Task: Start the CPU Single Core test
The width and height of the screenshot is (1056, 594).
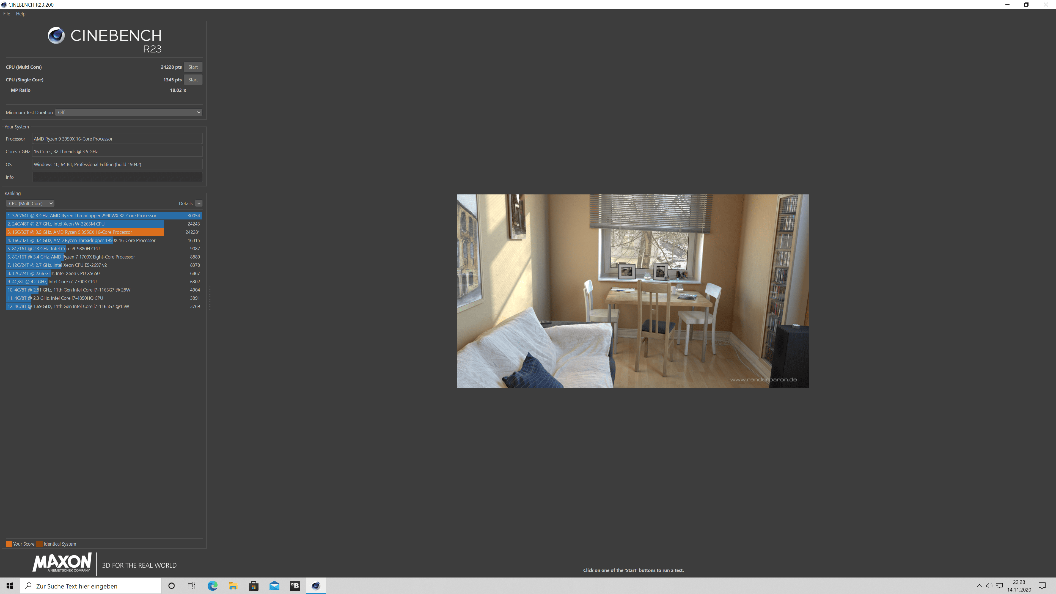Action: point(193,80)
